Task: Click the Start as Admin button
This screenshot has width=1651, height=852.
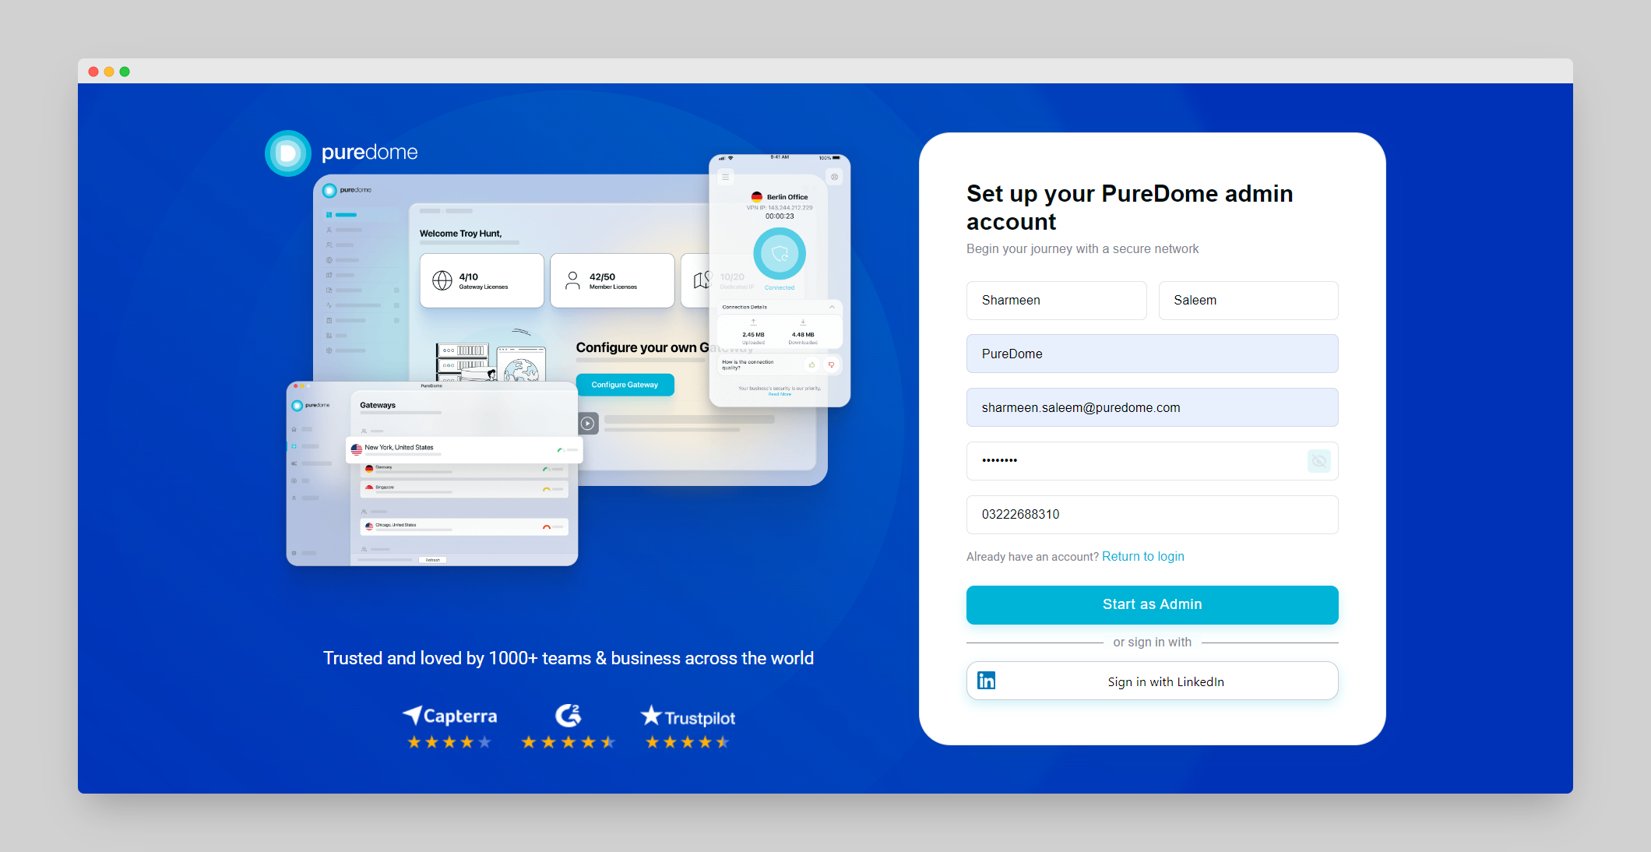Action: coord(1152,605)
